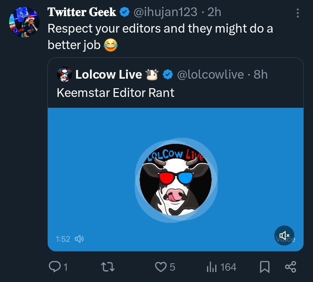This screenshot has height=282, width=313.
Task: Click Lolcow Live's blue verified checkmark
Action: (x=168, y=75)
